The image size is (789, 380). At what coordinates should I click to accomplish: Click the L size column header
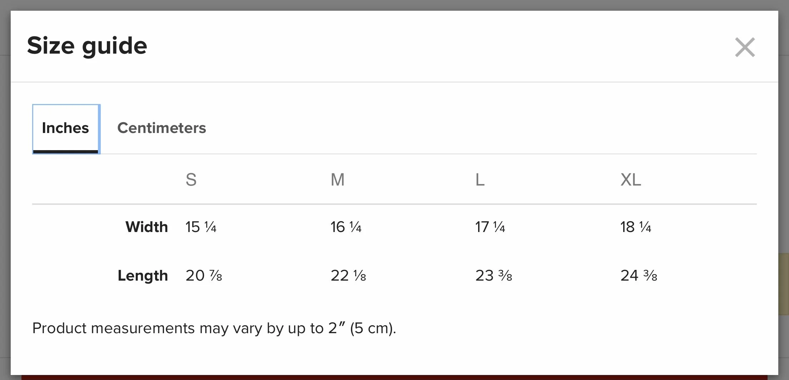480,179
